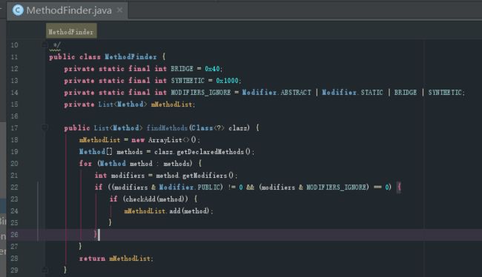Select the MethodFinder.java editor tab
Screen dimensions: 482x277
pos(67,10)
